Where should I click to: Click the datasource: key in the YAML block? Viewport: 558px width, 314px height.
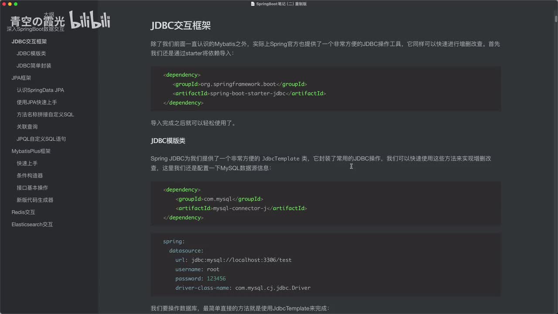pyautogui.click(x=186, y=251)
